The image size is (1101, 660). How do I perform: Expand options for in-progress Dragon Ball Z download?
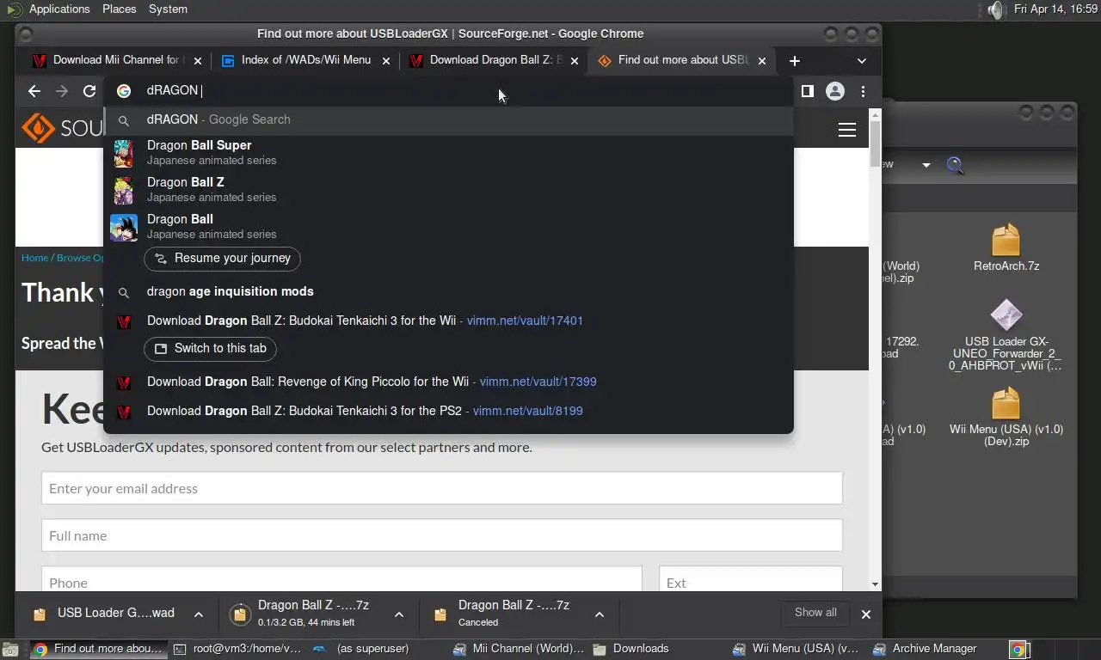398,614
